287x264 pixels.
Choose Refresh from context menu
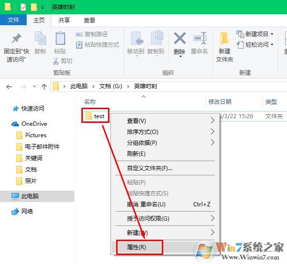pyautogui.click(x=165, y=153)
